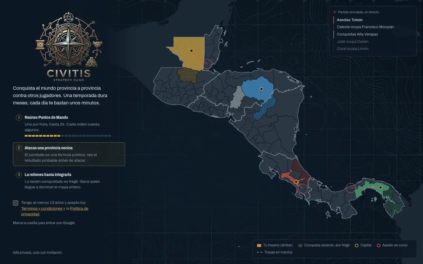The image size is (423, 264).
Task: Select the large amber province on the map
Action: (189, 54)
